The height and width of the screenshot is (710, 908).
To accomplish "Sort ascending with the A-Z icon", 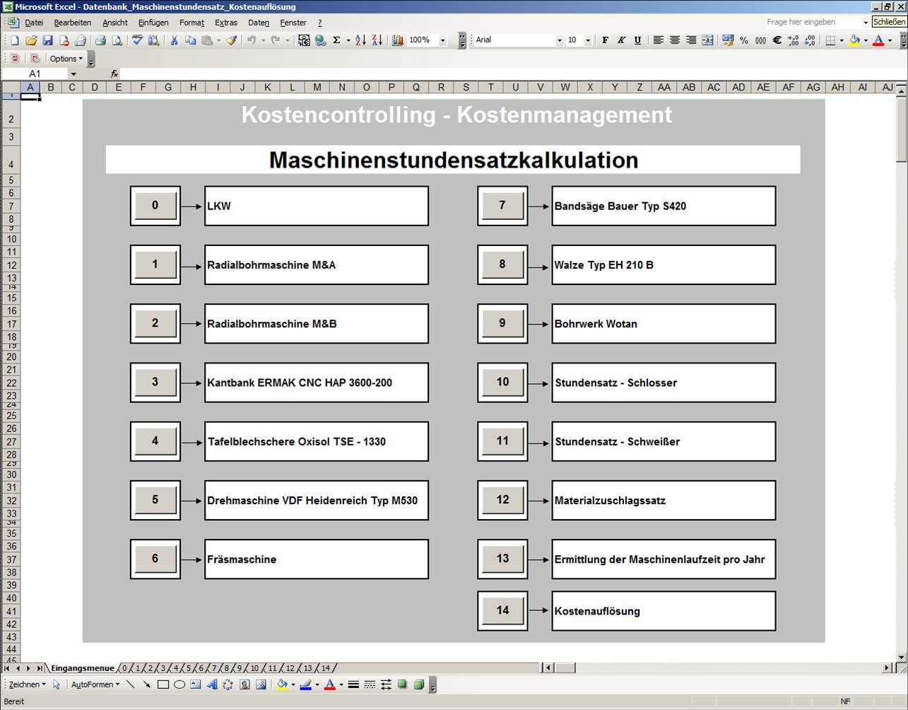I will 360,40.
